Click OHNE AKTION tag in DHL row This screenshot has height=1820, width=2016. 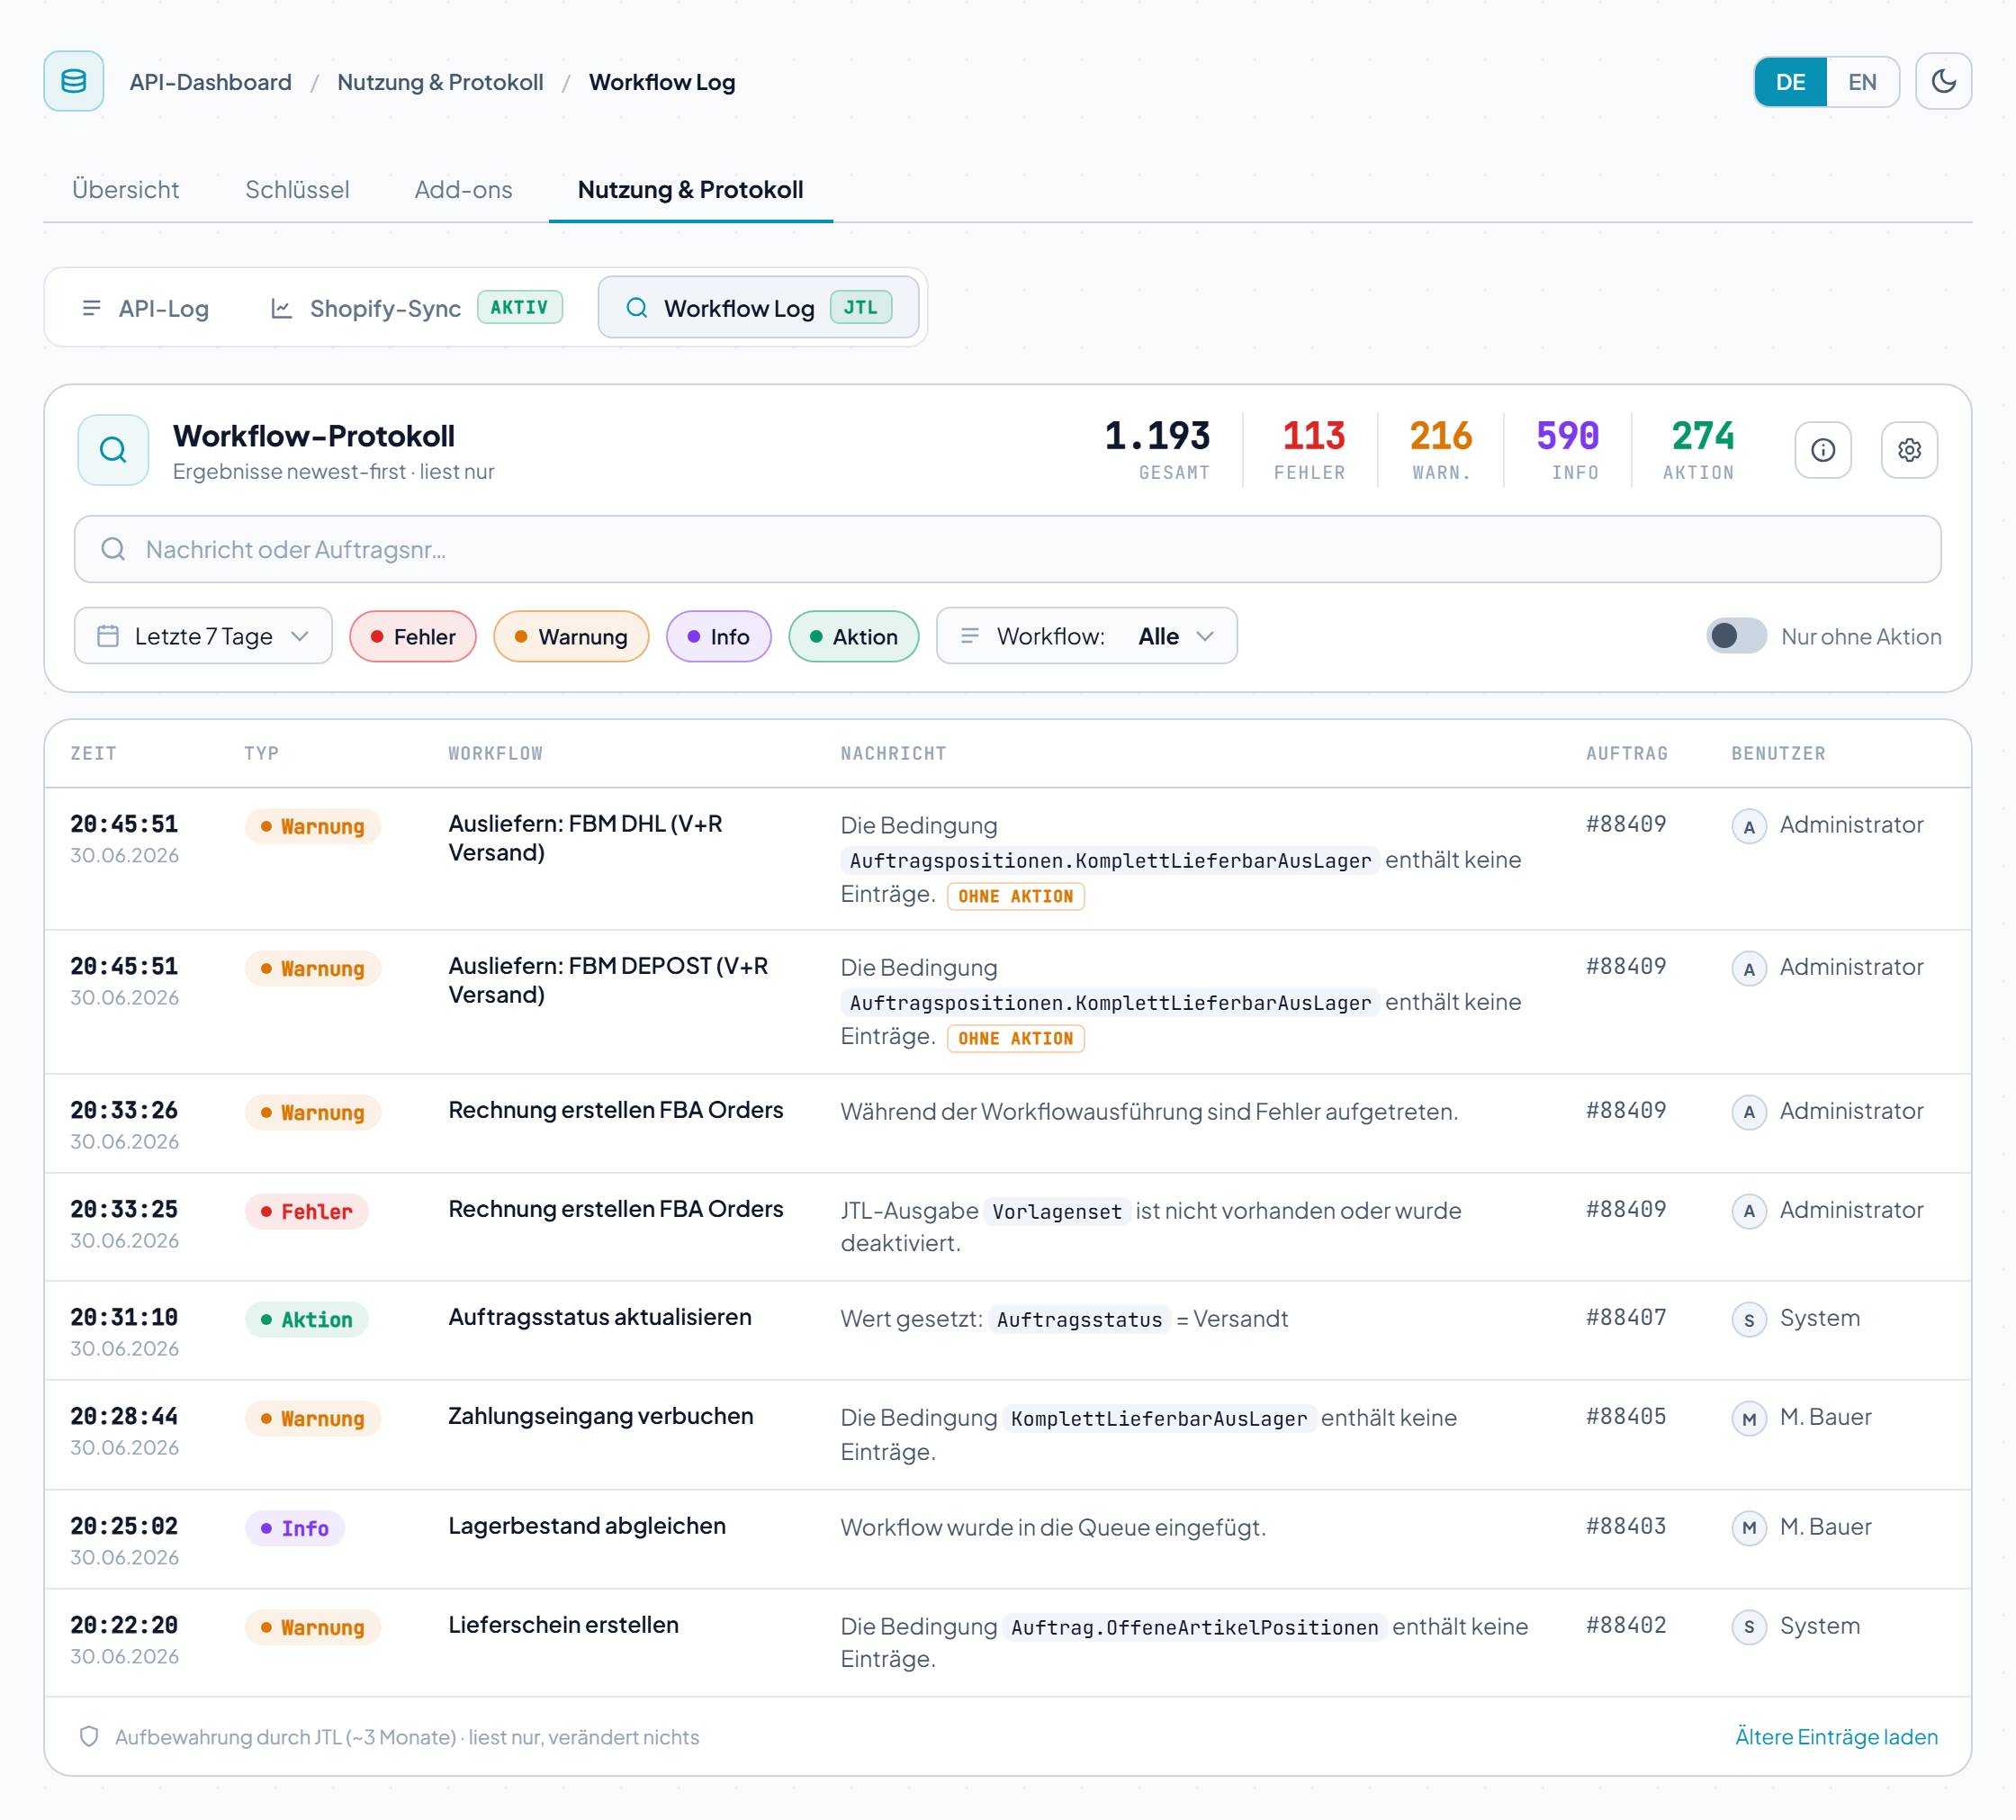(x=1015, y=897)
